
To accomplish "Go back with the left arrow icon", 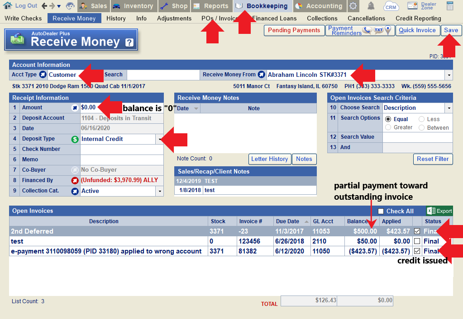I will coord(44,5).
